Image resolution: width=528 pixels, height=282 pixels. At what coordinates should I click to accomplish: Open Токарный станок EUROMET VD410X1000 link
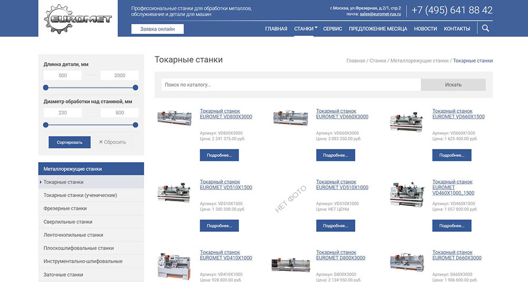coord(226,255)
